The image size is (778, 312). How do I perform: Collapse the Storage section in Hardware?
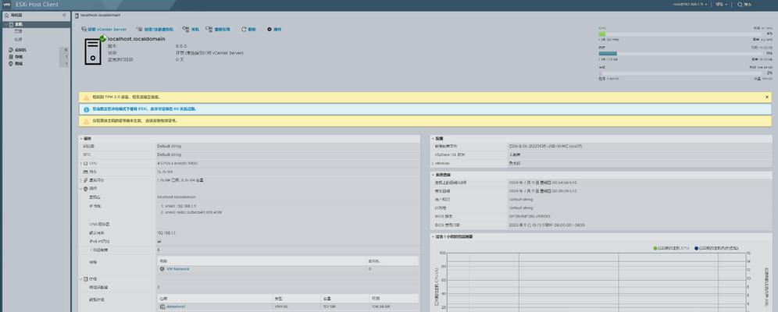pyautogui.click(x=81, y=278)
